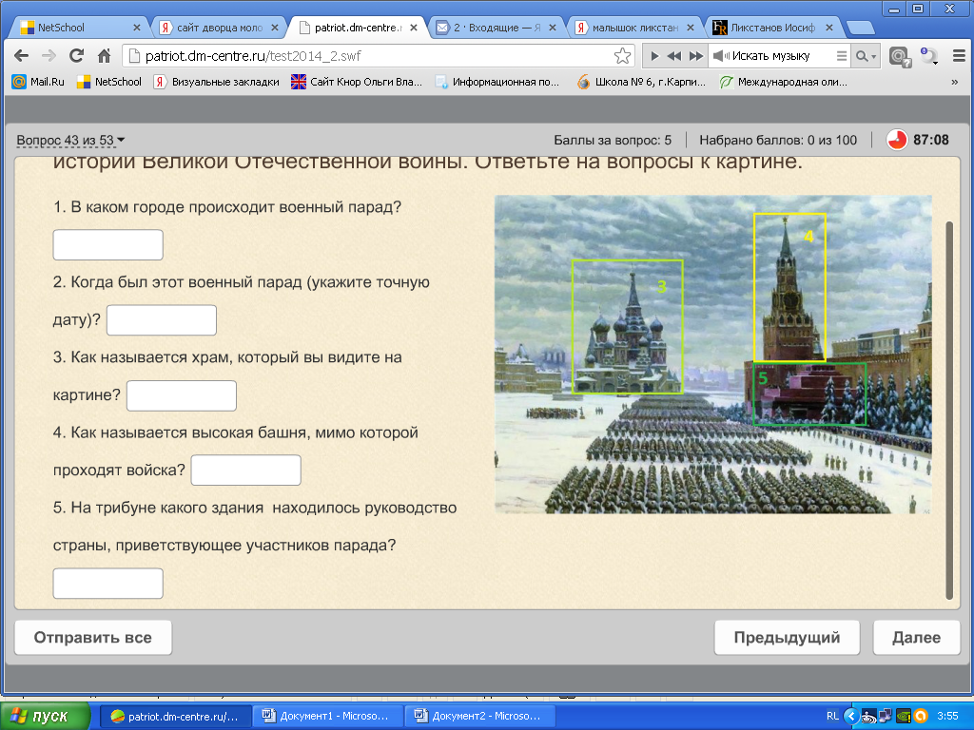Close the patriot.dm-centre tab
Image resolution: width=974 pixels, height=730 pixels.
(x=414, y=28)
